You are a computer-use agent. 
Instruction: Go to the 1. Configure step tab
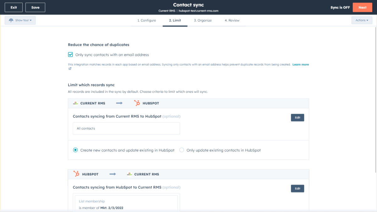[146, 20]
